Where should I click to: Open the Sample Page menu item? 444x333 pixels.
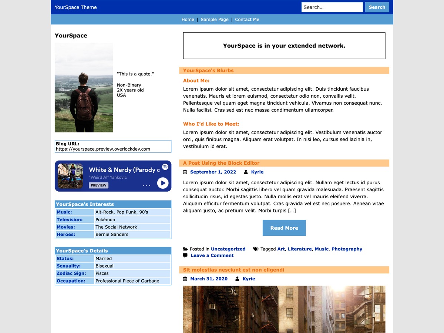point(215,20)
